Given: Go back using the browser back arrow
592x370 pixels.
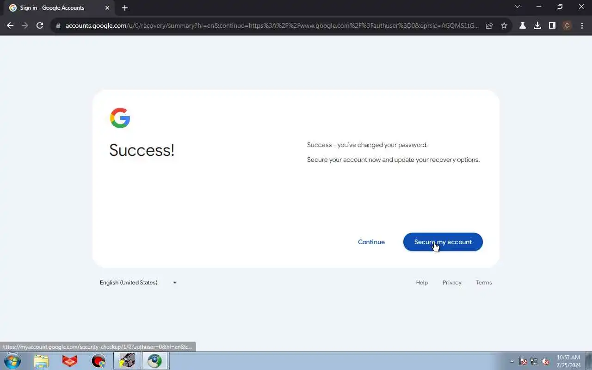Looking at the screenshot, I should click(10, 25).
